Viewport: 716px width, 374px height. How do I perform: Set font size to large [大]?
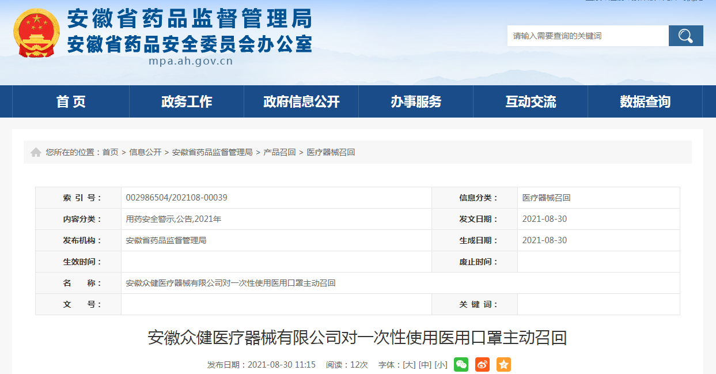[x=409, y=365]
